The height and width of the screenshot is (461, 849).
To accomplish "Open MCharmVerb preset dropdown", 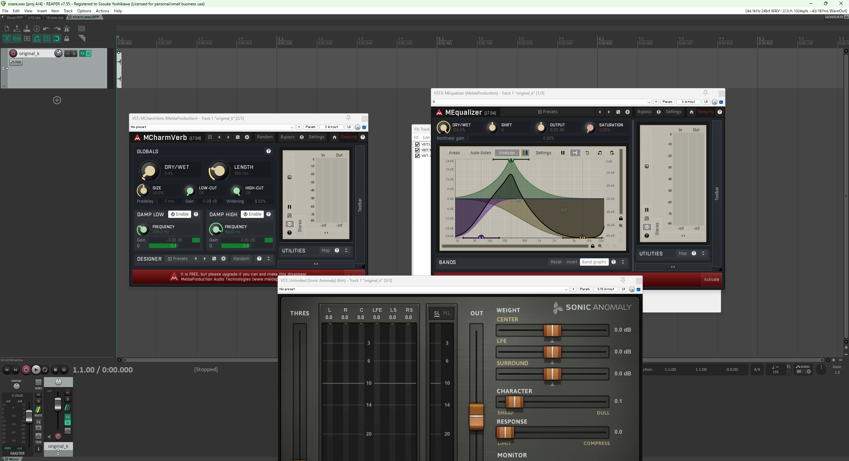I will coord(292,127).
